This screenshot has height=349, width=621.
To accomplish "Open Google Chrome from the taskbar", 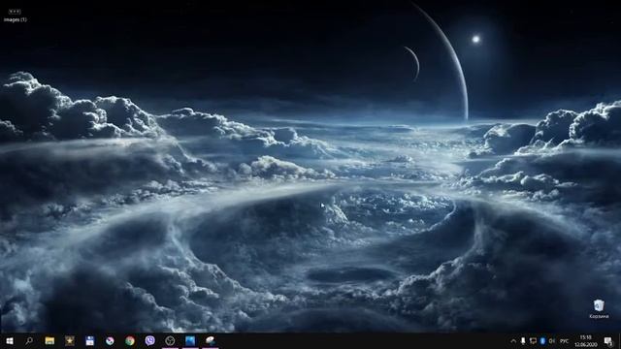I will point(130,340).
